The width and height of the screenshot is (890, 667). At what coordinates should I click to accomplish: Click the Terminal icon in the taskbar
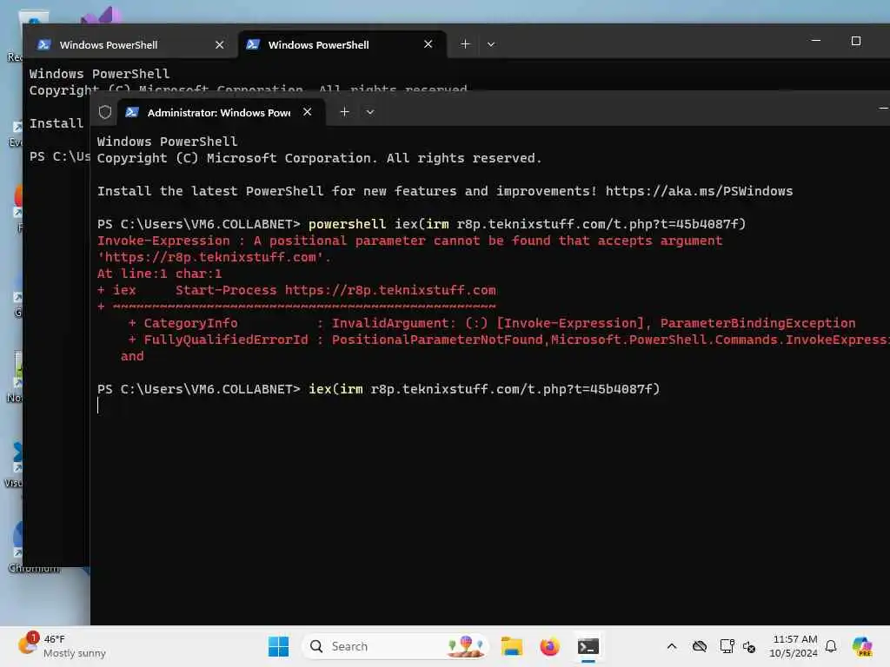click(588, 646)
